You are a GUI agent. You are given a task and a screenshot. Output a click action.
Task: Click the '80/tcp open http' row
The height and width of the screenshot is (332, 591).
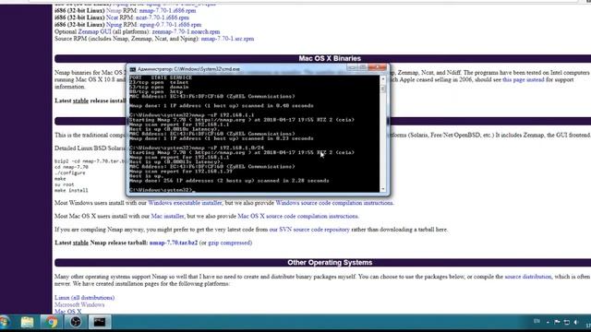[x=156, y=91]
